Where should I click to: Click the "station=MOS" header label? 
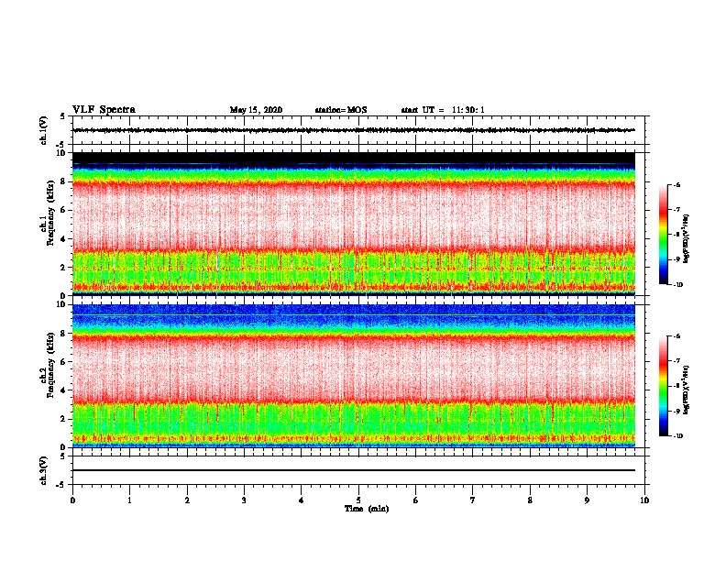point(341,110)
